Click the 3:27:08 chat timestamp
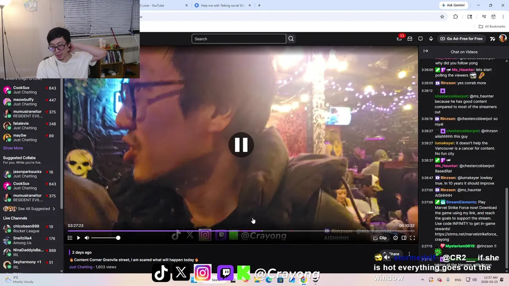This screenshot has width=509, height=286. coord(427,202)
